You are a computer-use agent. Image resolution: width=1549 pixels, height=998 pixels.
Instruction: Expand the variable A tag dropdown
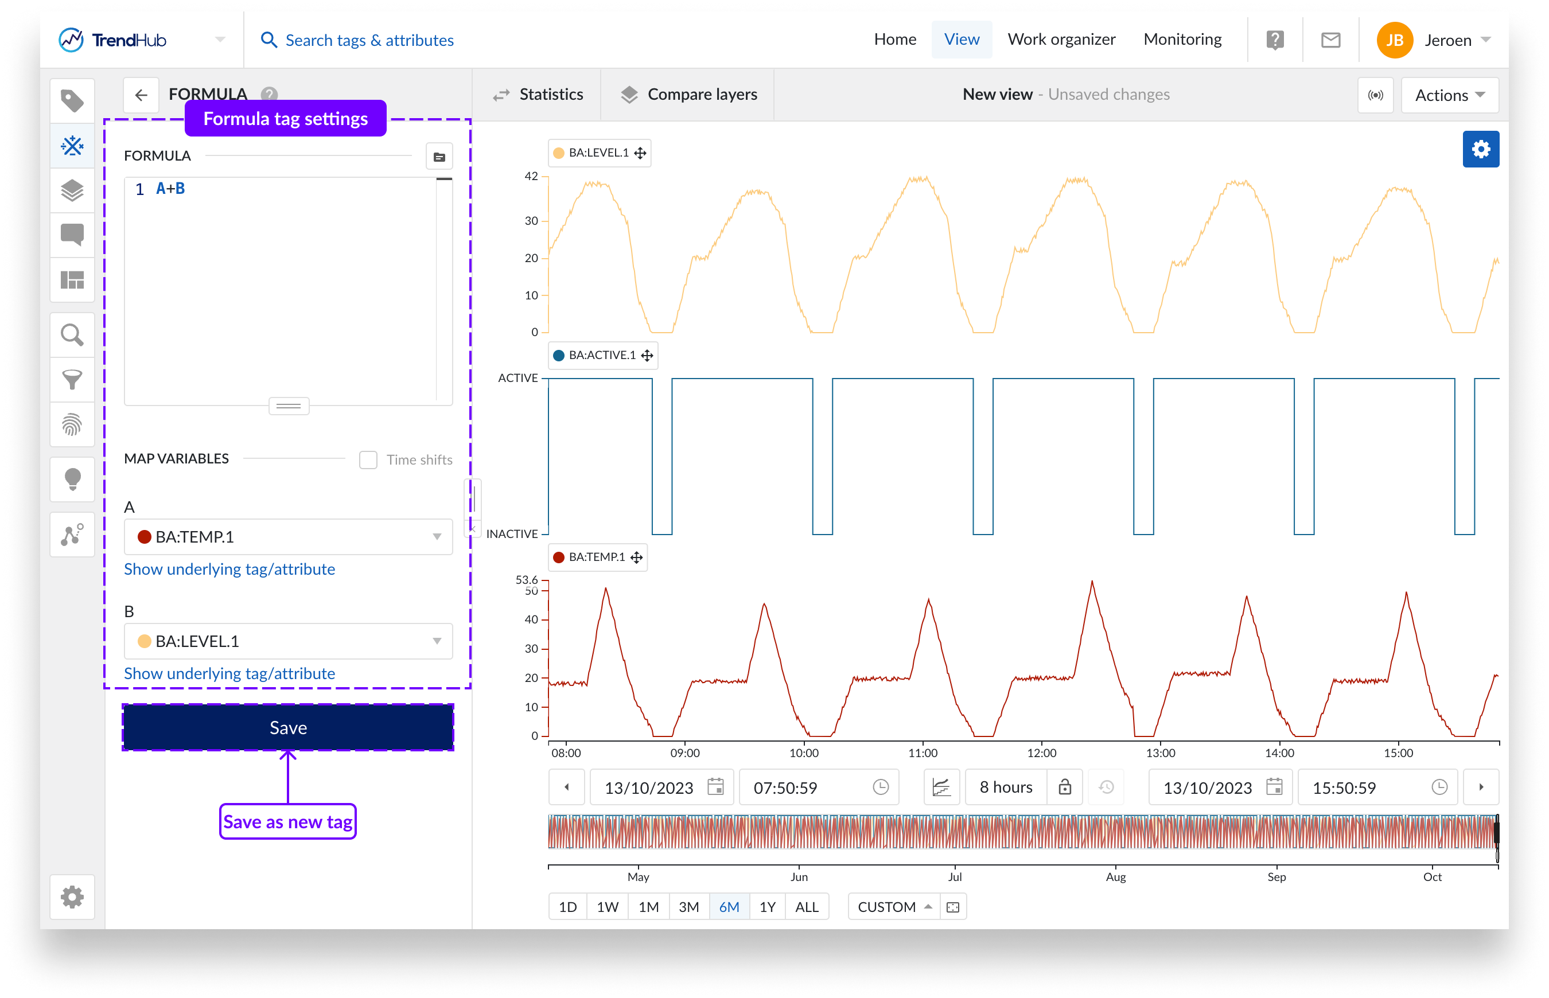pyautogui.click(x=288, y=537)
